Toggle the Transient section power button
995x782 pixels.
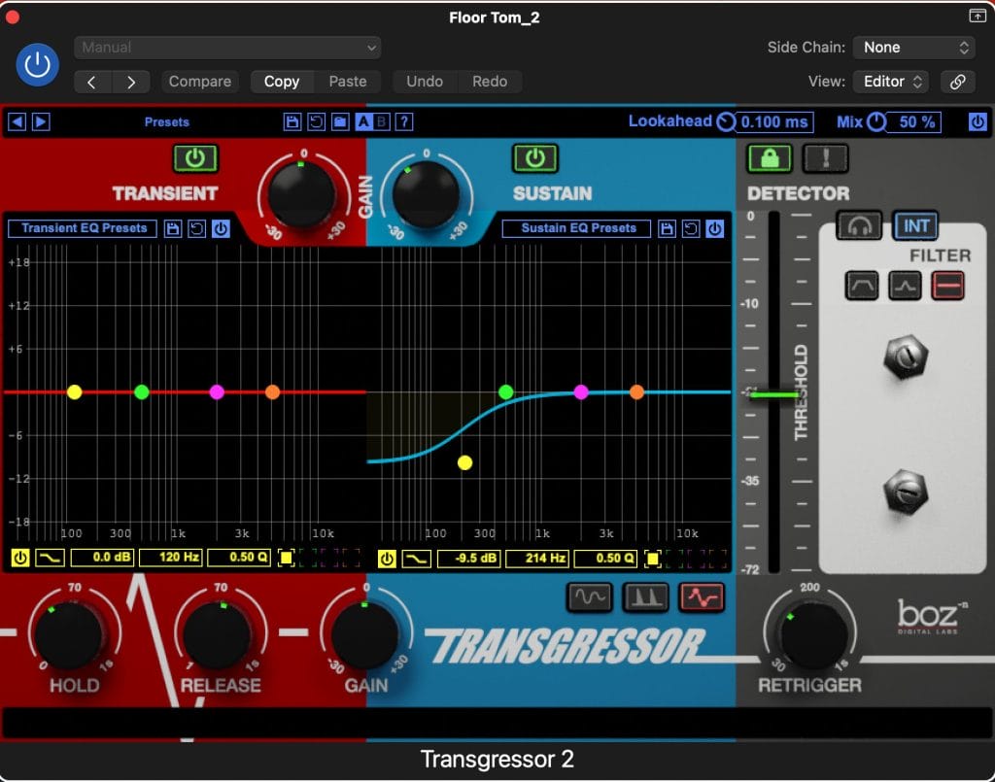tap(195, 158)
